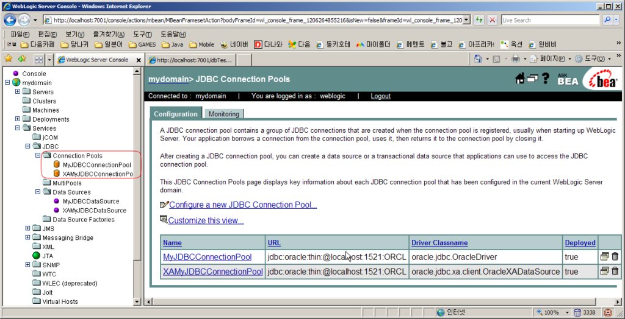Click the Add to Favorites icon
Screen dimensions: 625x319
coord(21,59)
